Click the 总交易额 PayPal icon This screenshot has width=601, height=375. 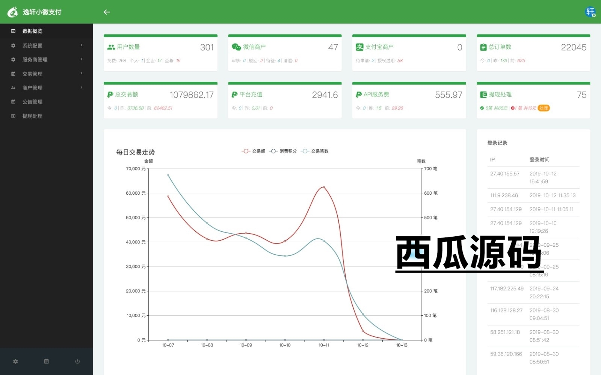[x=110, y=94]
